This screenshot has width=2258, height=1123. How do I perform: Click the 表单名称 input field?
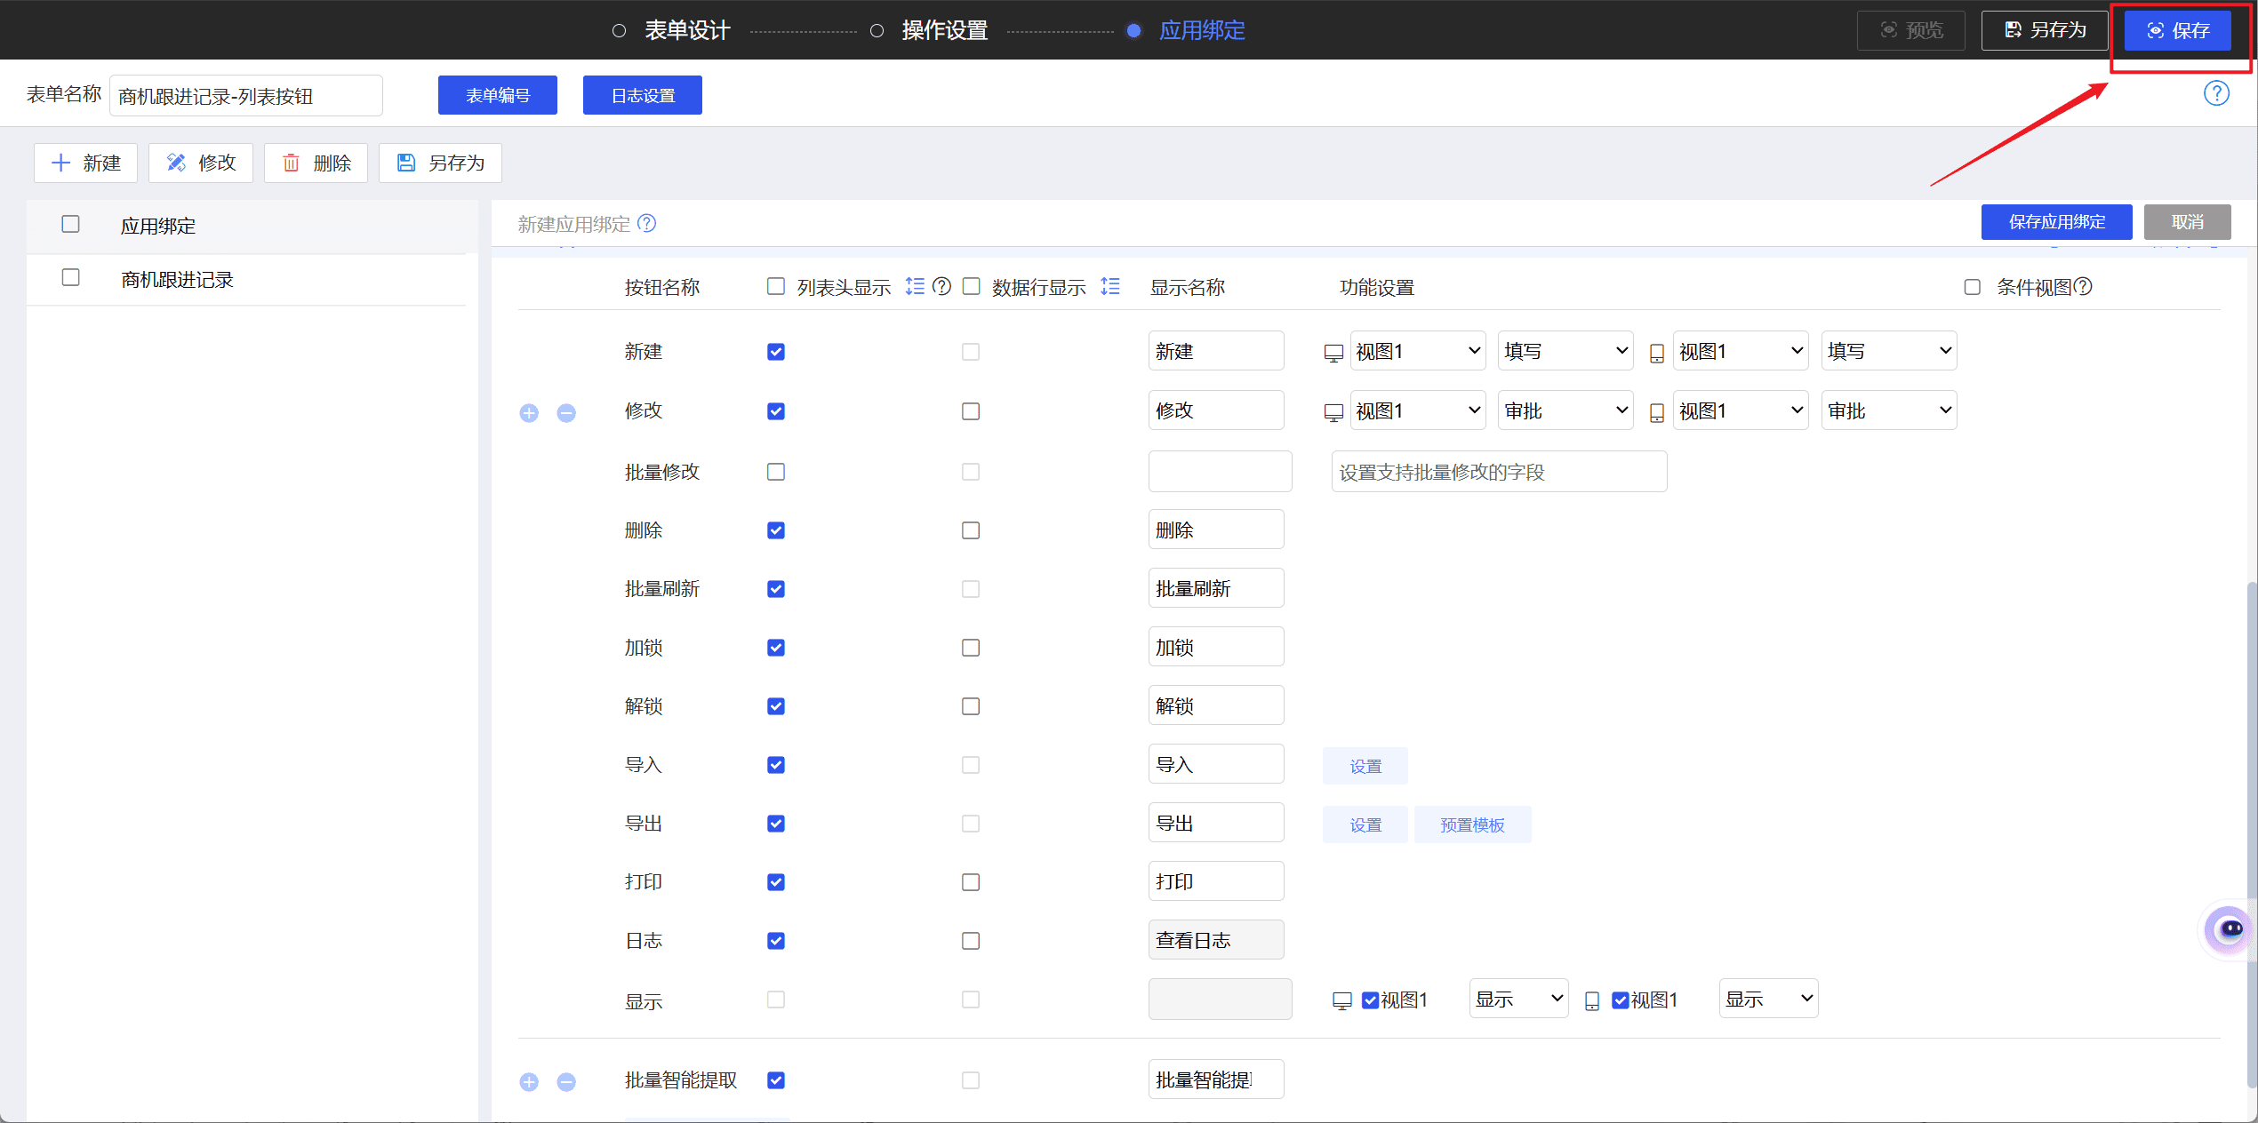246,95
